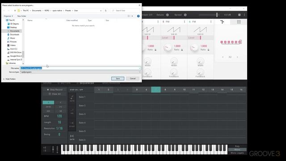Click operator 6 Feedback knob

(x=200, y=73)
